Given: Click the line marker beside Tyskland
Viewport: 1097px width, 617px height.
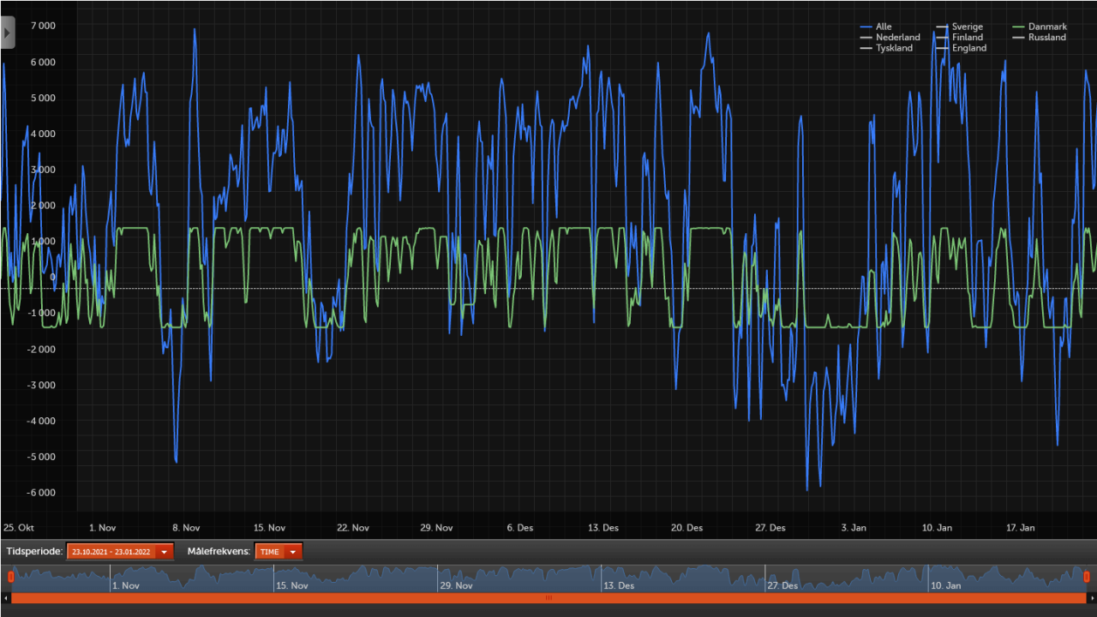Looking at the screenshot, I should click(868, 48).
